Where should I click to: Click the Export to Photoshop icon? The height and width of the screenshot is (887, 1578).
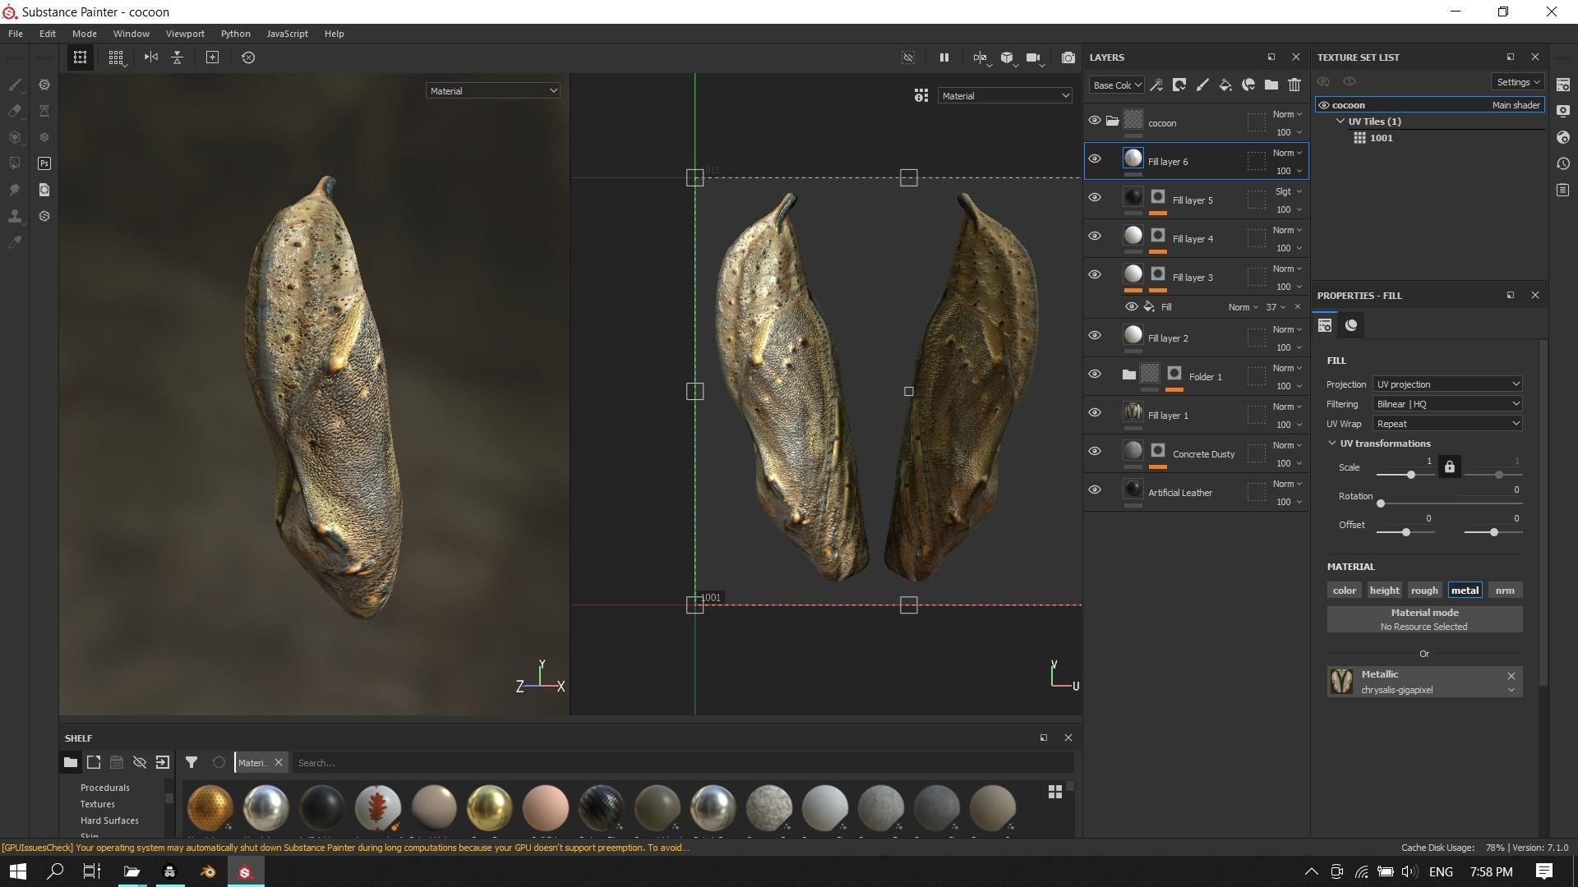[x=44, y=163]
